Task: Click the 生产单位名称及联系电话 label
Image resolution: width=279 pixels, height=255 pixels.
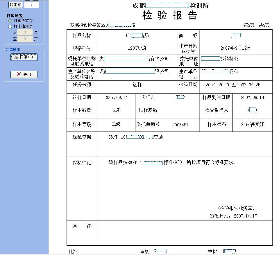Action: coord(82,74)
